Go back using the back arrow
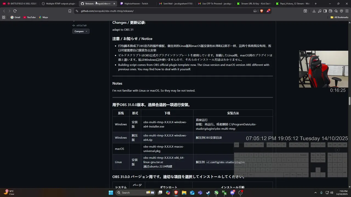The height and width of the screenshot is (197, 351). [x=4, y=11]
